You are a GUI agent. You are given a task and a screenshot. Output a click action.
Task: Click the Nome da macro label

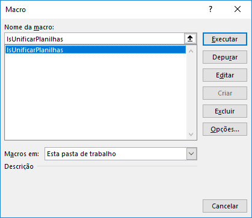click(x=29, y=27)
